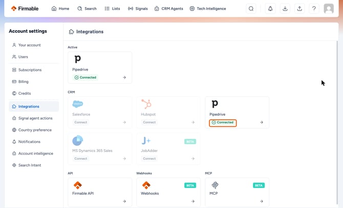Click the MS Dynamics 365 Sales logo
The image size is (343, 208).
click(x=78, y=141)
